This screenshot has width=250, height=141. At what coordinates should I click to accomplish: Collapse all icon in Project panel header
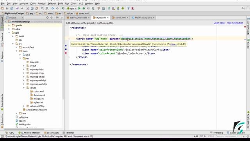(x=51, y=18)
